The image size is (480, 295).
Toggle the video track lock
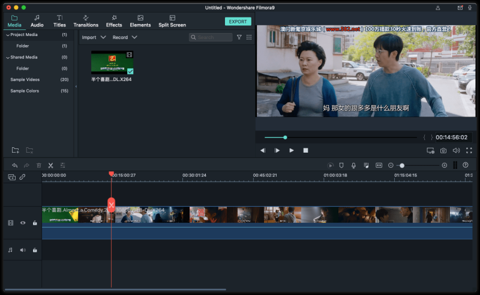35,223
